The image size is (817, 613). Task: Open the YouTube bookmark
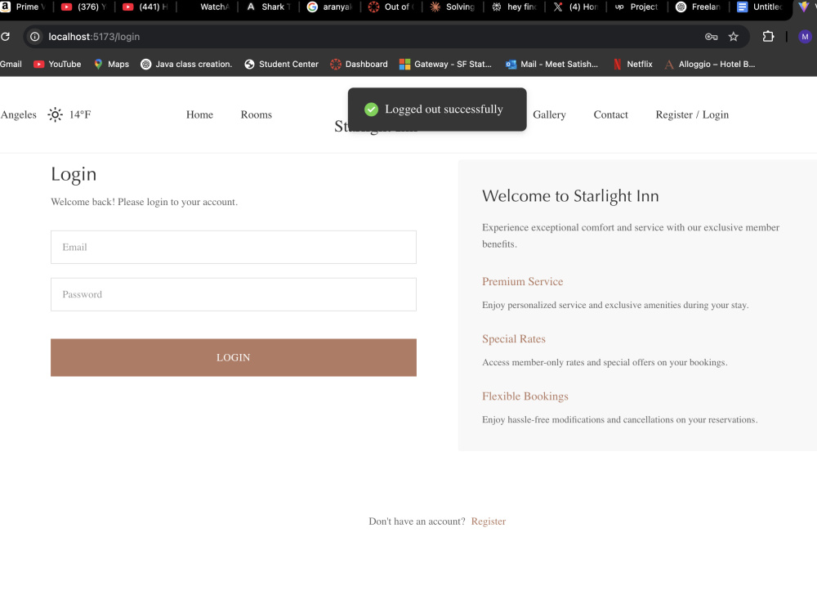tap(57, 64)
